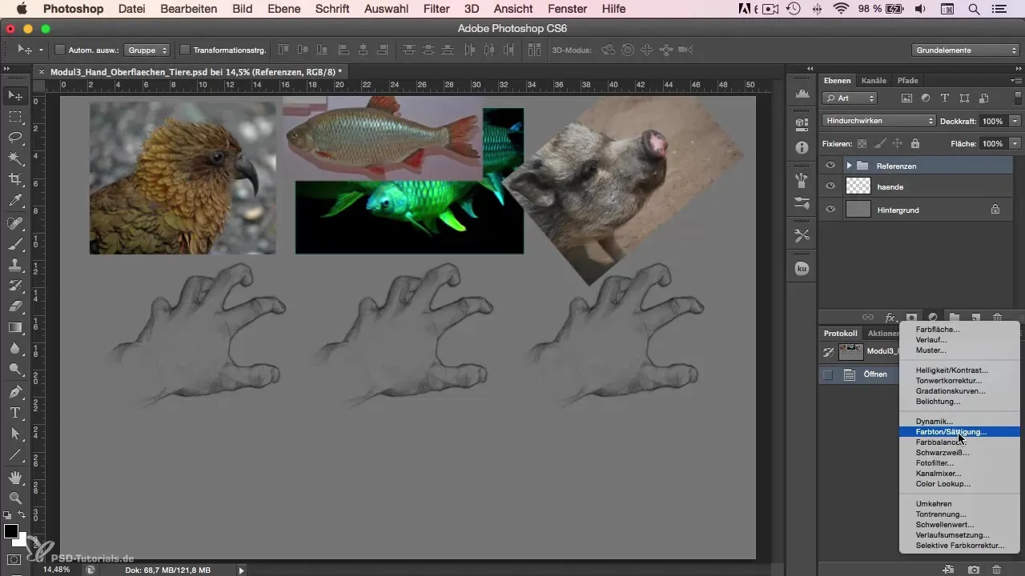Select the Zoom tool
Screen dimensions: 1025x576
(15, 498)
